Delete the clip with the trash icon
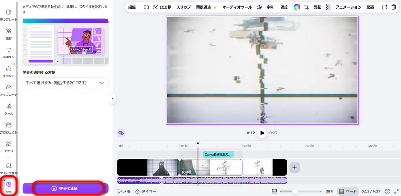Screen dimensions: 401x196 [x=394, y=7]
